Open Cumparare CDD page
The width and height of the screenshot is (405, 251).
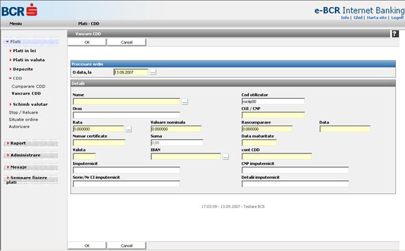29,86
